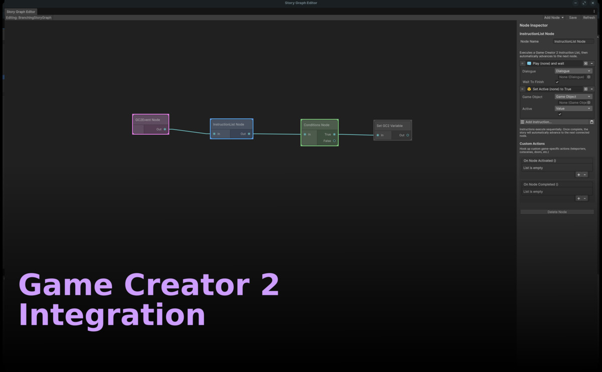
Task: Open the Active Value dropdown
Action: pos(573,108)
